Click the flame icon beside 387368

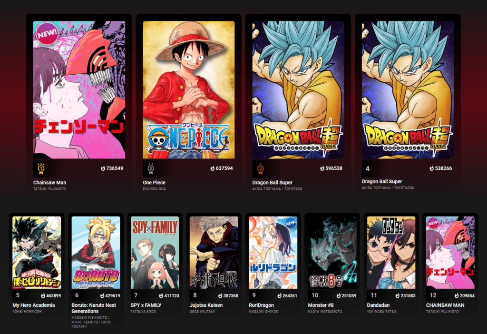click(220, 296)
